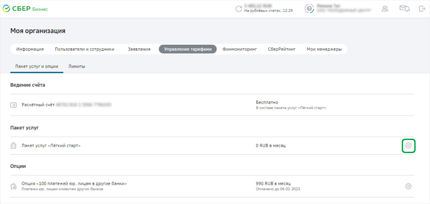The width and height of the screenshot is (430, 204).
Task: Open settings gear for «Лёгкий старт» package
Action: click(x=408, y=146)
